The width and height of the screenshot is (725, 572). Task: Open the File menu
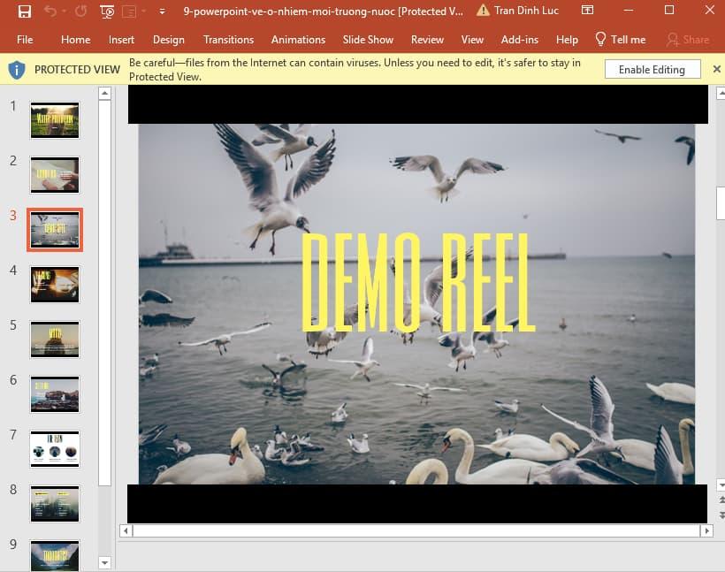[x=25, y=39]
